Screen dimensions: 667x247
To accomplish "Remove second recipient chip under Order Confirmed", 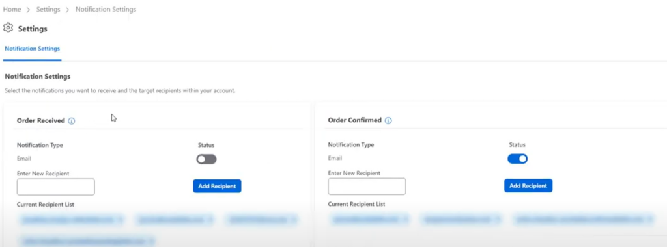I will coord(496,220).
